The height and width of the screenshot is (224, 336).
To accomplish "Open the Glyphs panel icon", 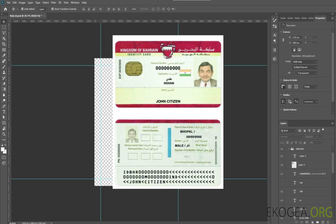I will pyautogui.click(x=275, y=50).
